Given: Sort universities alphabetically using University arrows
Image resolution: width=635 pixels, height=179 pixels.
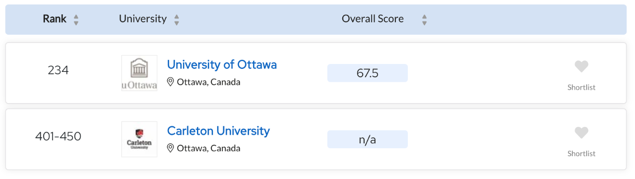Looking at the screenshot, I should click(177, 20).
